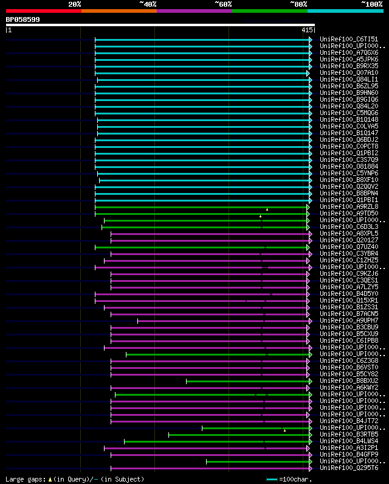Open the UniRef100_A7QGX6 hit

pos(349,52)
